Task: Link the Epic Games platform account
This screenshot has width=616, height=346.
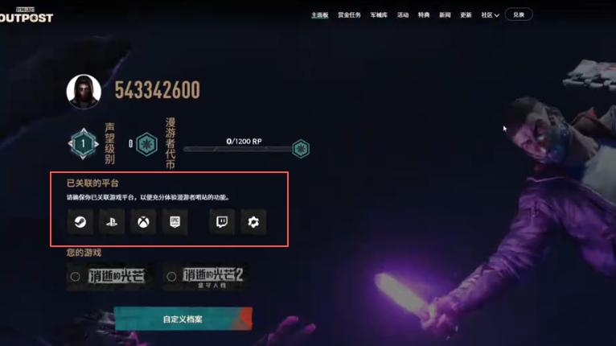Action: [x=175, y=222]
